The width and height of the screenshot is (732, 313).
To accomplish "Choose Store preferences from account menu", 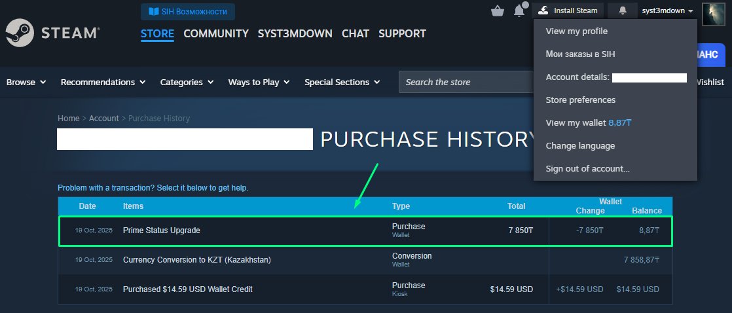I will coord(580,100).
